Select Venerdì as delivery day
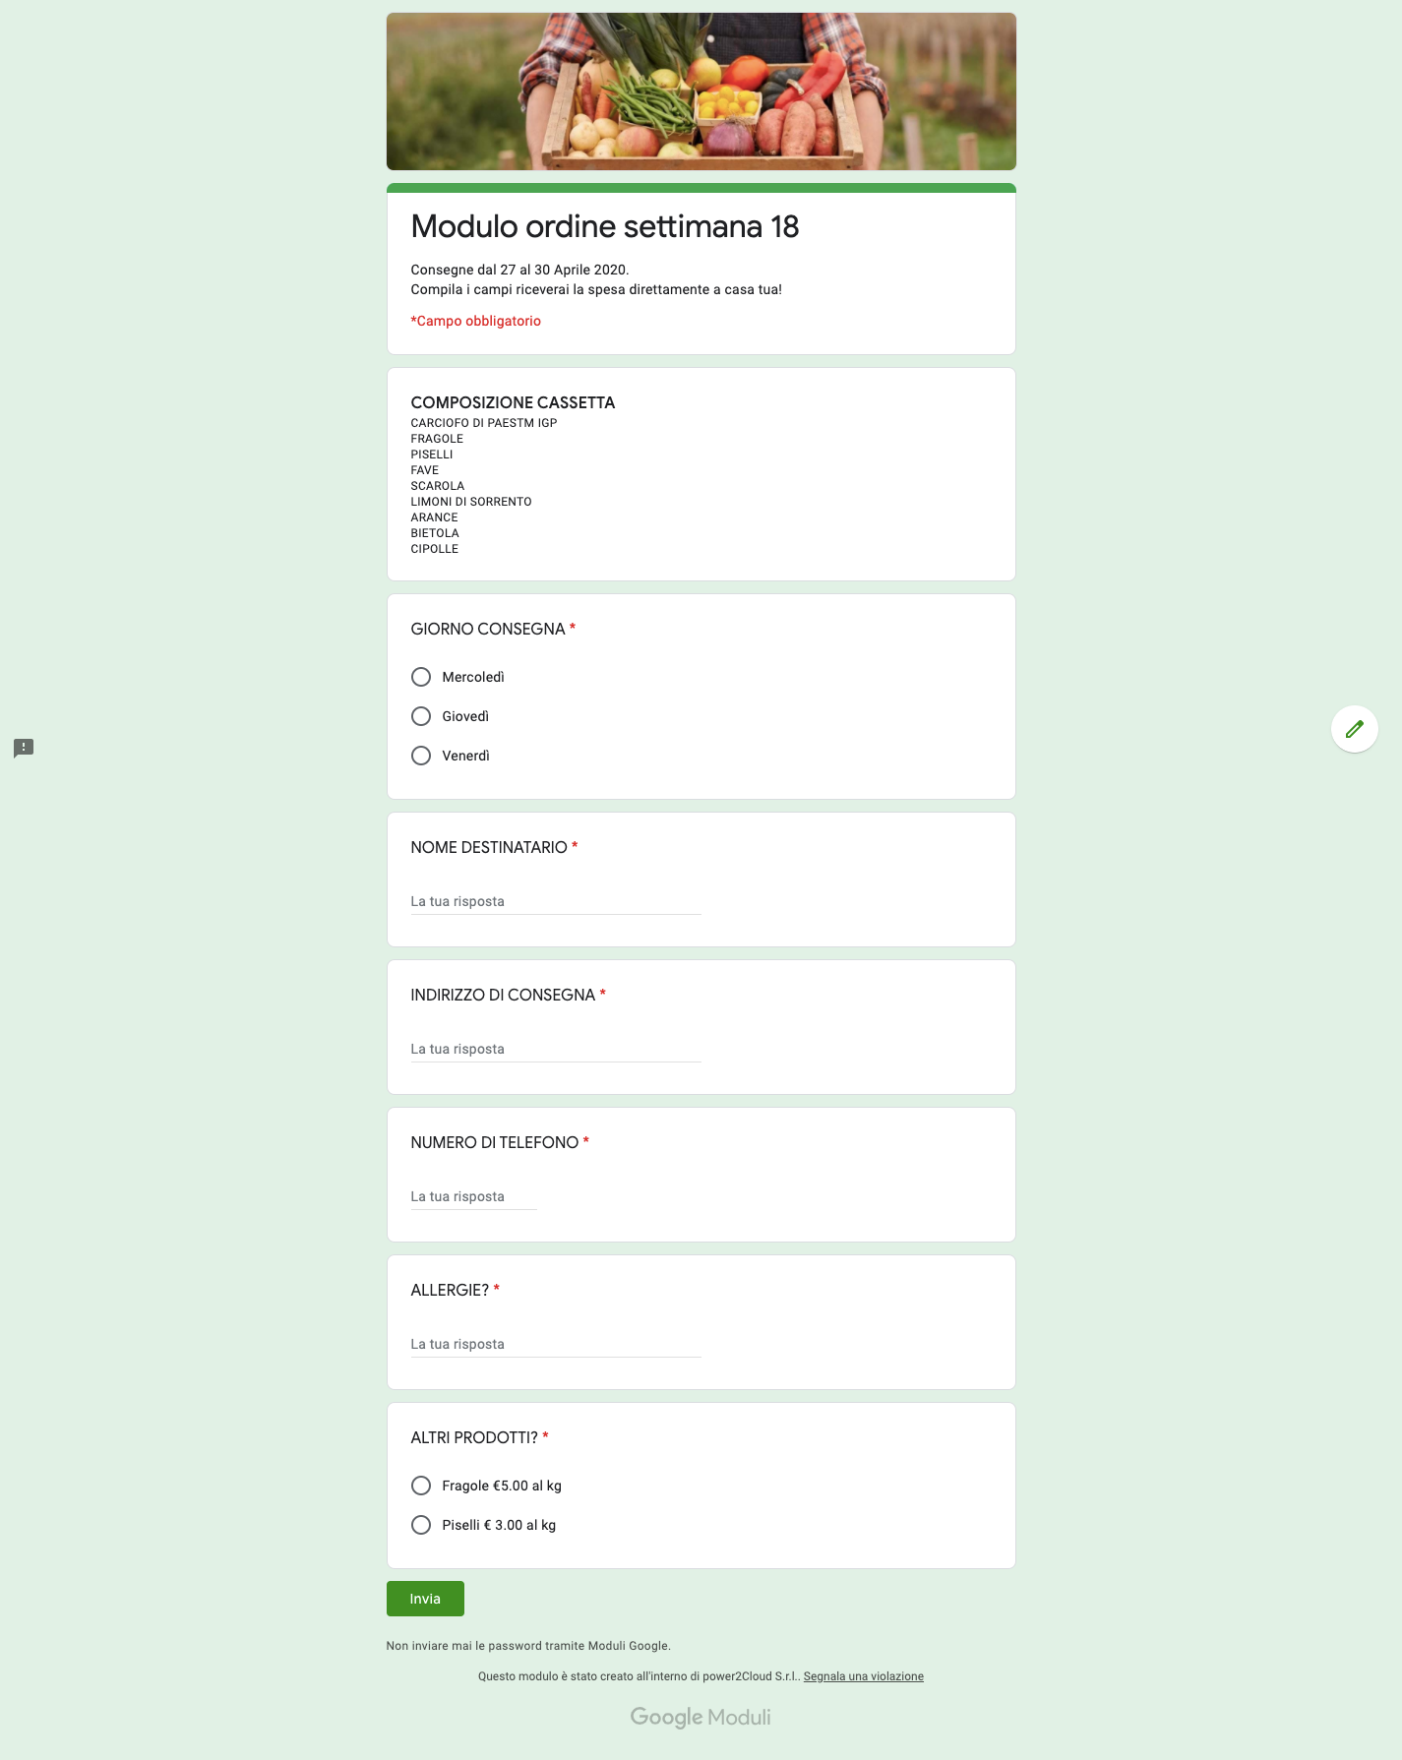 (x=421, y=756)
